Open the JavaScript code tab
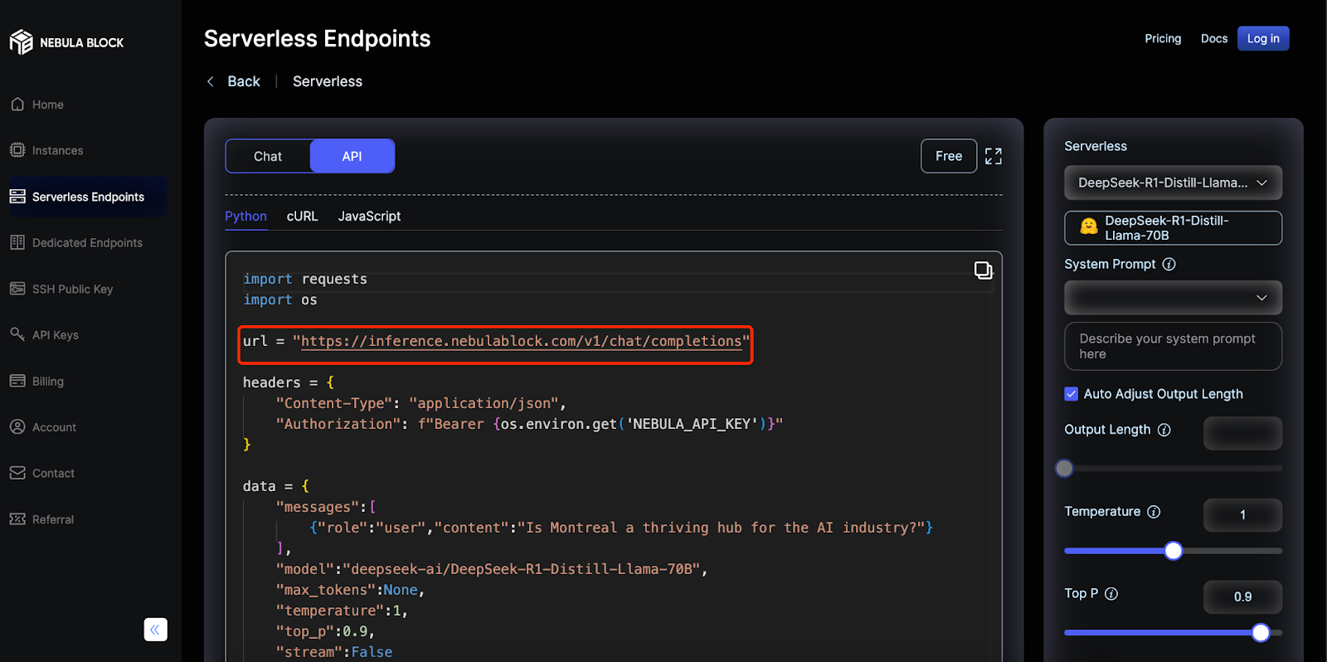The image size is (1327, 662). click(x=369, y=217)
